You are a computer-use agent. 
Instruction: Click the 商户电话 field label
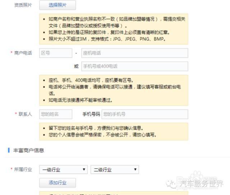click(23, 53)
